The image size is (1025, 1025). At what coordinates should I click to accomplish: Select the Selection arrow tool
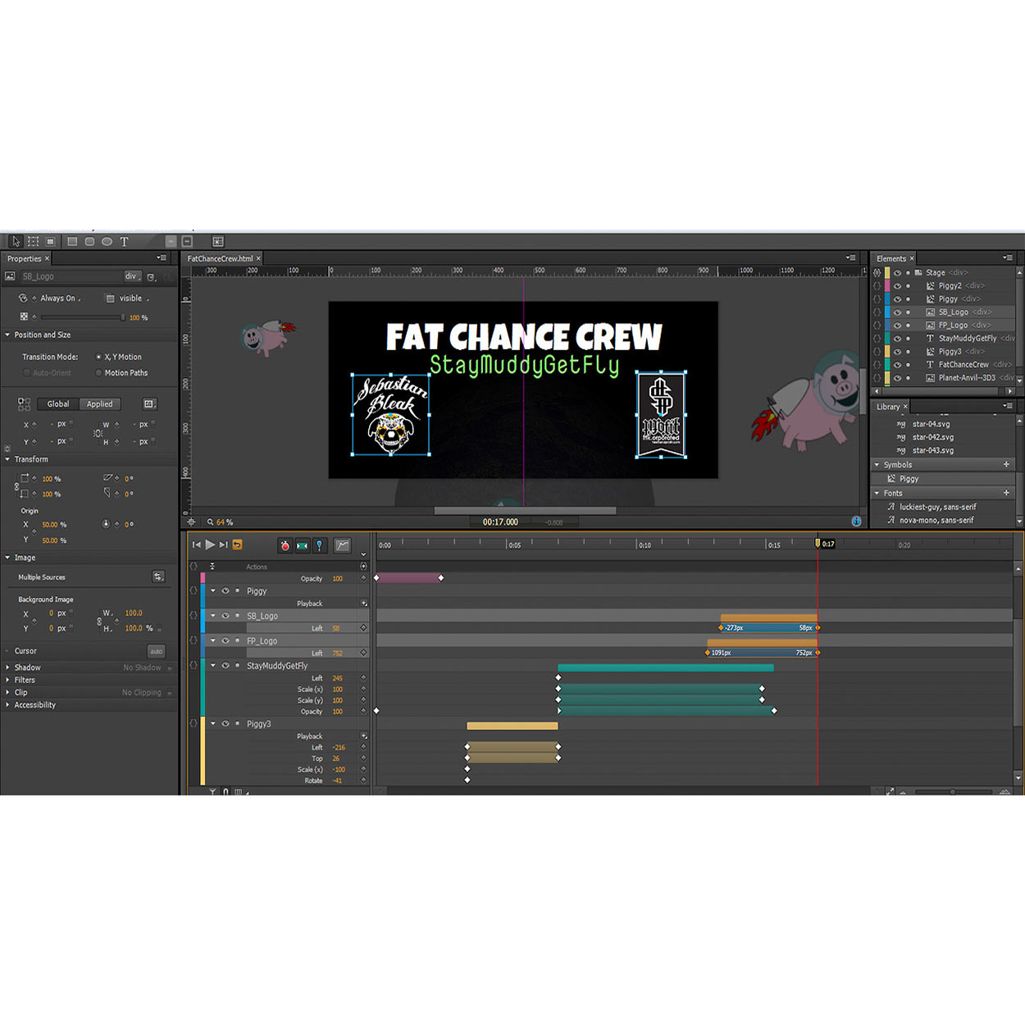16,241
